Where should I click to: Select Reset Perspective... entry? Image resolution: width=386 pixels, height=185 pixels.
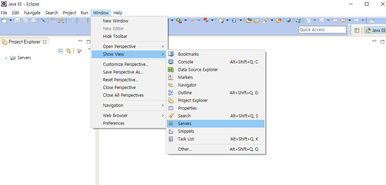(130, 80)
